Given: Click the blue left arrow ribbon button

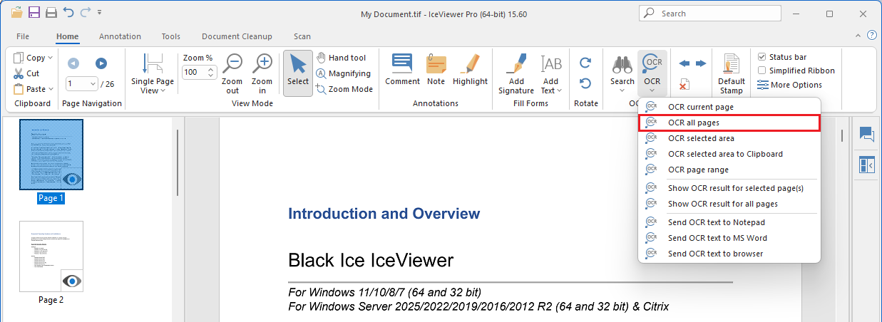Looking at the screenshot, I should [684, 63].
